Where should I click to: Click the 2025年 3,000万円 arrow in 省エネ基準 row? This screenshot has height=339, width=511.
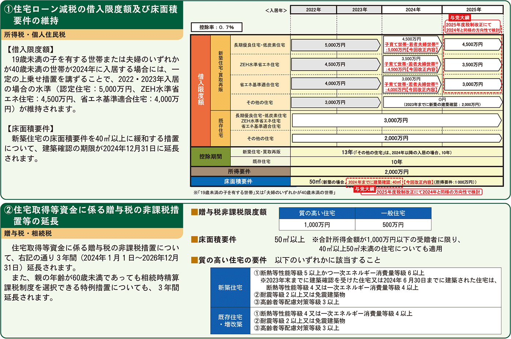(x=472, y=84)
